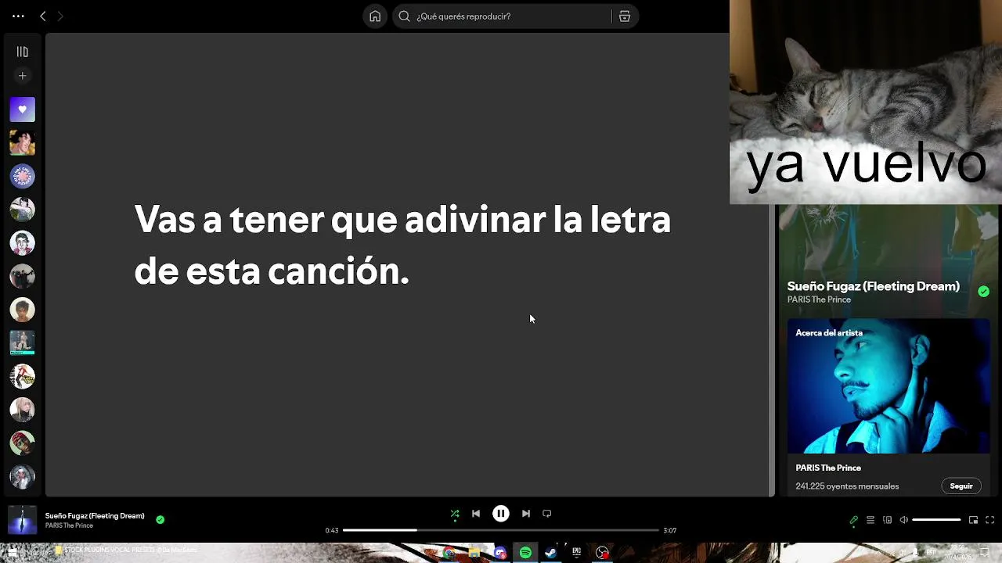This screenshot has width=1002, height=563.
Task: Open OBS Studio from the taskbar
Action: click(x=602, y=553)
